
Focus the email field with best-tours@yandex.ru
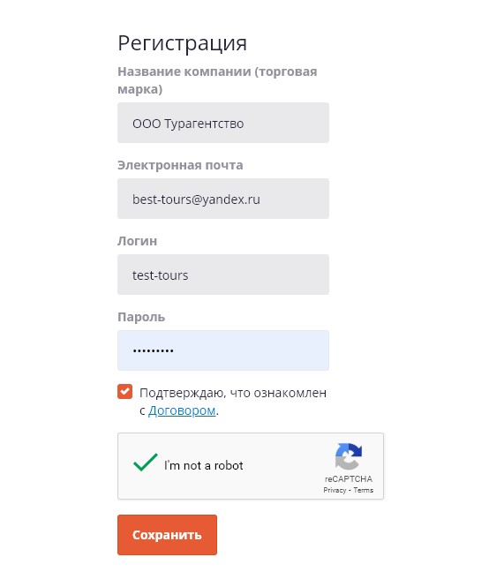[x=223, y=199]
